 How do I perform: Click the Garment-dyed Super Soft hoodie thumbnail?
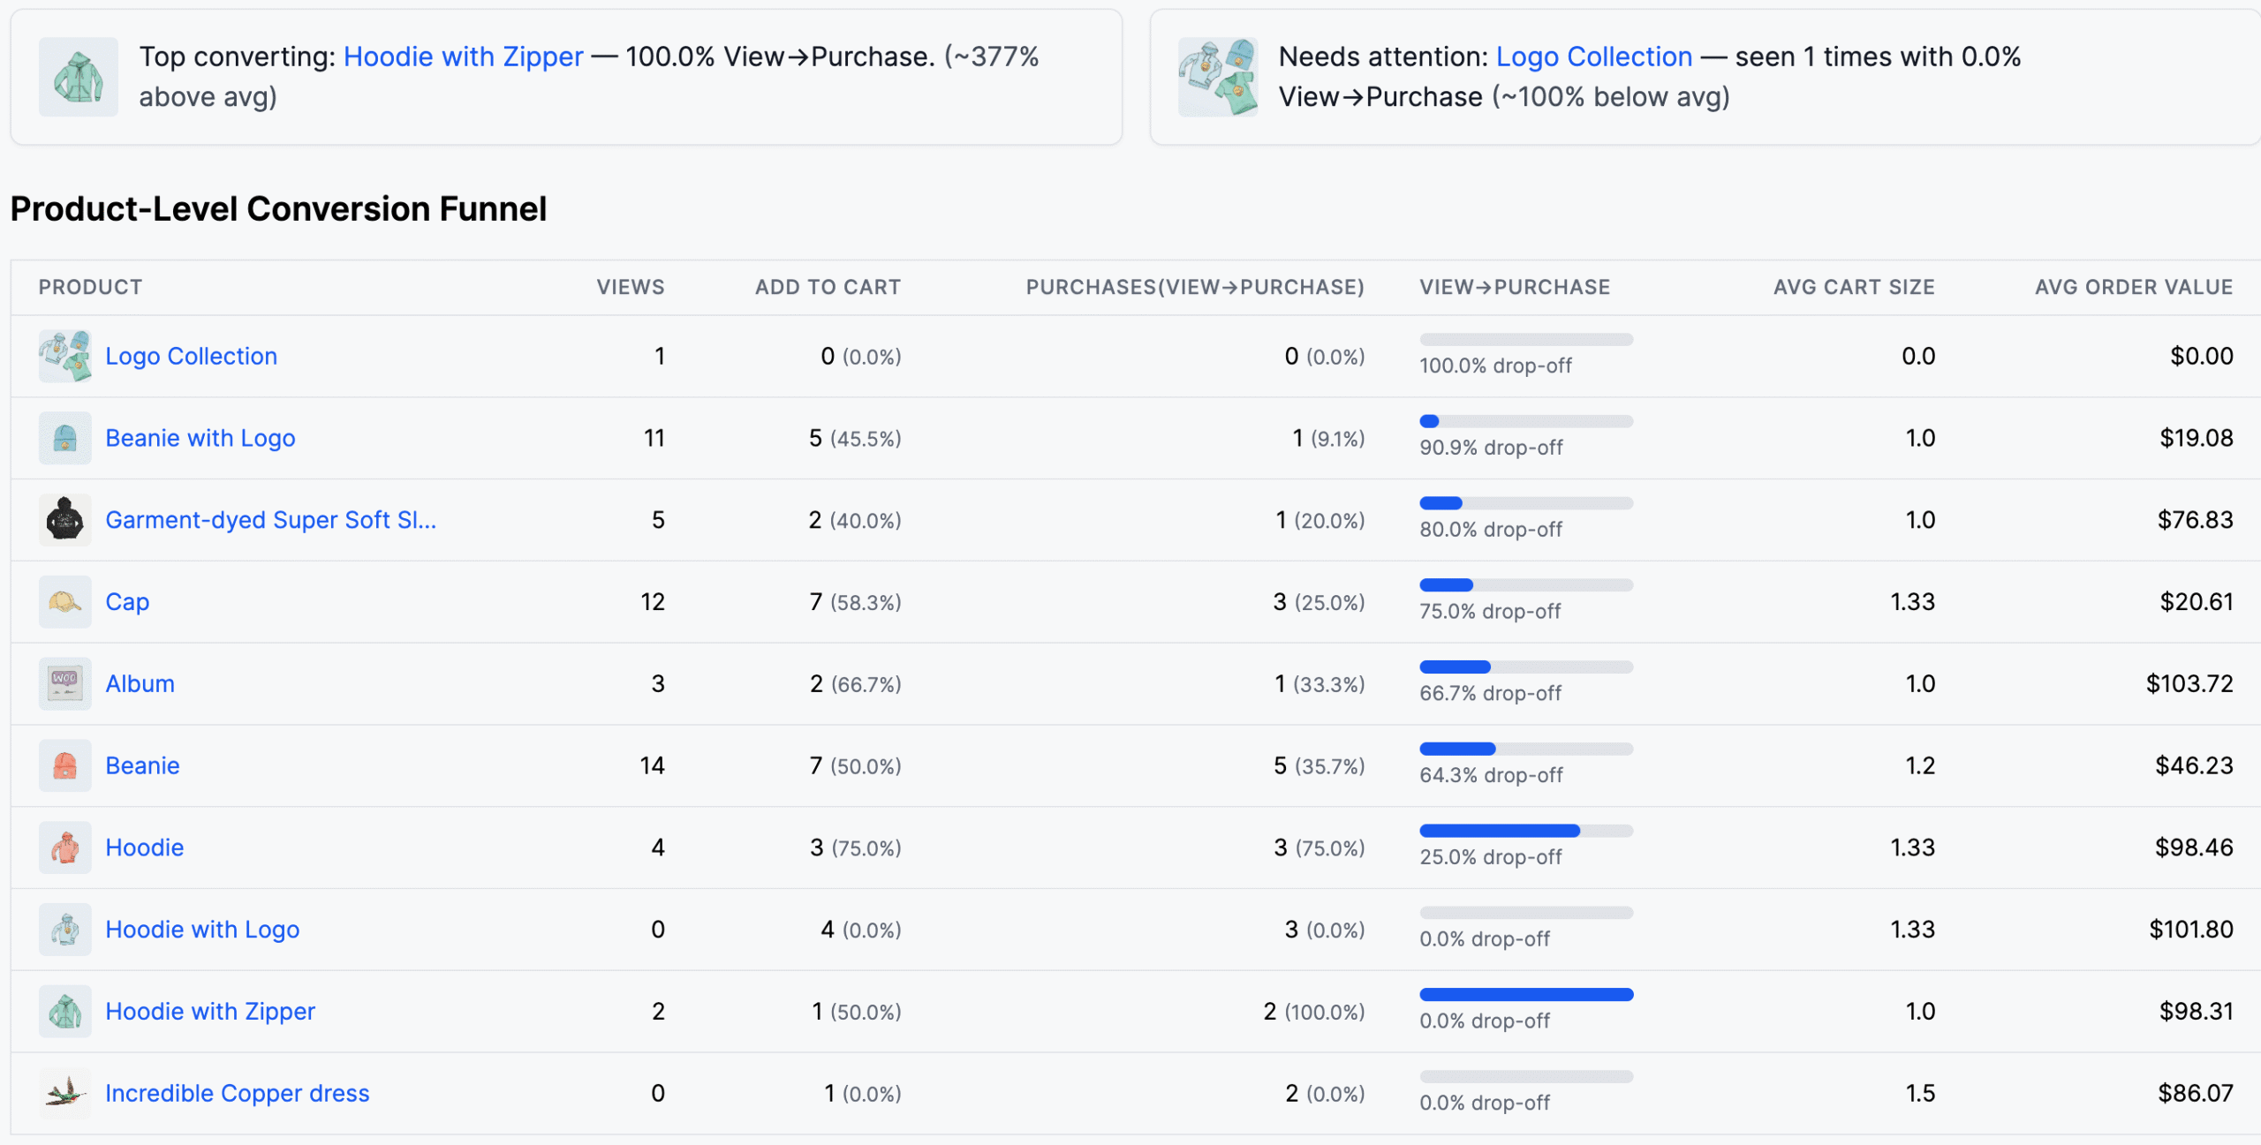[x=64, y=519]
